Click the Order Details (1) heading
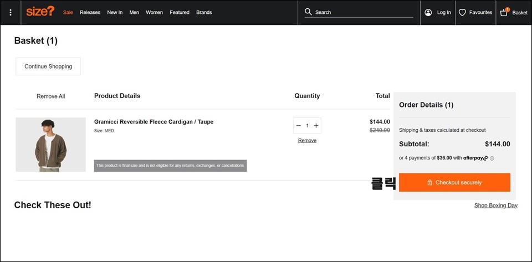 coord(426,105)
